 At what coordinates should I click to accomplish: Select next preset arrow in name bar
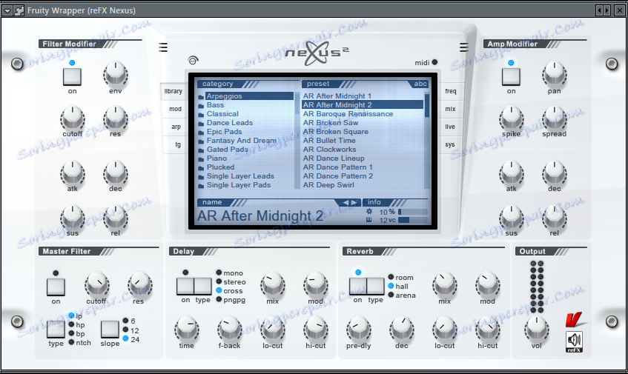[x=354, y=202]
